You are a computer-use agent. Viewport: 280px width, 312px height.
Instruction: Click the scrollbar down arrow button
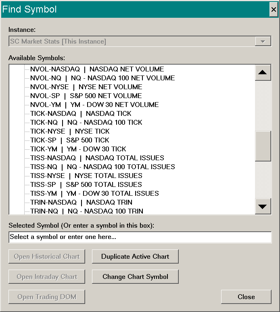263,207
